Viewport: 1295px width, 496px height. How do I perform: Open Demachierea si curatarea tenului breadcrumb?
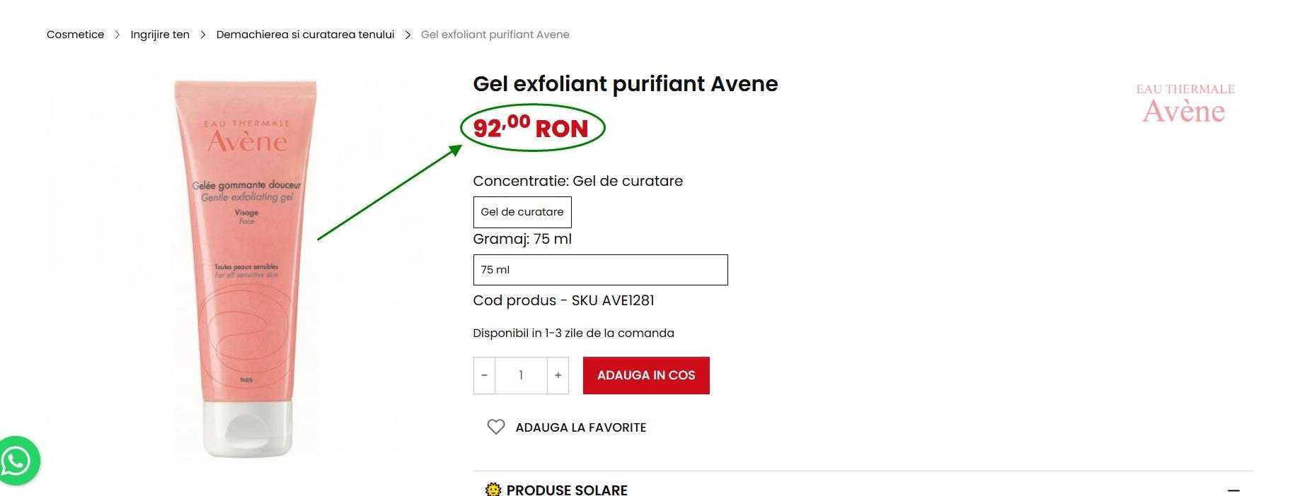coord(305,35)
